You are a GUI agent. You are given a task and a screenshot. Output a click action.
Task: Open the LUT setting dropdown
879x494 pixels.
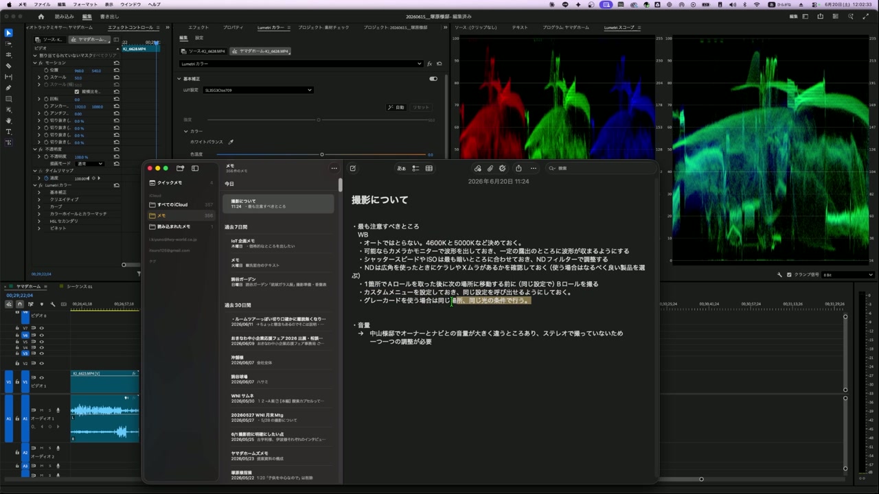point(258,90)
